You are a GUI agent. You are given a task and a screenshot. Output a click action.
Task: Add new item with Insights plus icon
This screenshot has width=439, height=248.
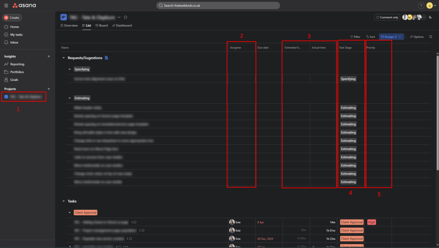point(48,57)
